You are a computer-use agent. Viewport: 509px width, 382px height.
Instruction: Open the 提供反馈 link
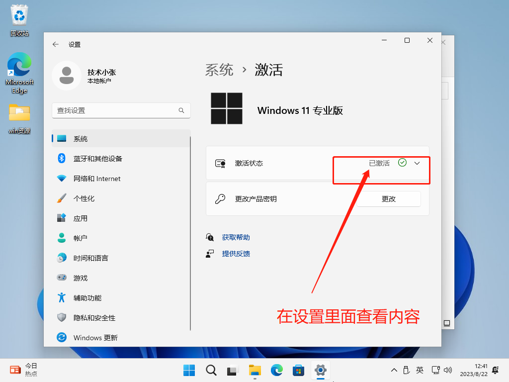coord(236,254)
